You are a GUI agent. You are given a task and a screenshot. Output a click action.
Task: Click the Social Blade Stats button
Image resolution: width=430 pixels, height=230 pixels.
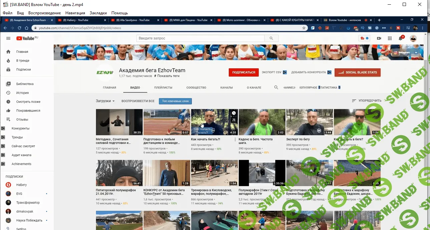coord(357,72)
